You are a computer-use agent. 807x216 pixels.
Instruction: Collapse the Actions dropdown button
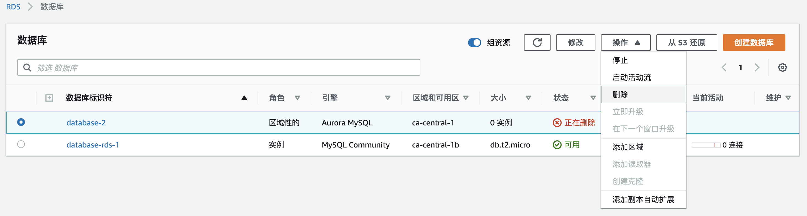coord(625,43)
